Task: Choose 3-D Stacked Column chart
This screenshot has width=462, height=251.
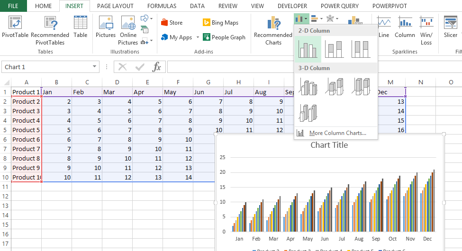Action: click(x=334, y=87)
